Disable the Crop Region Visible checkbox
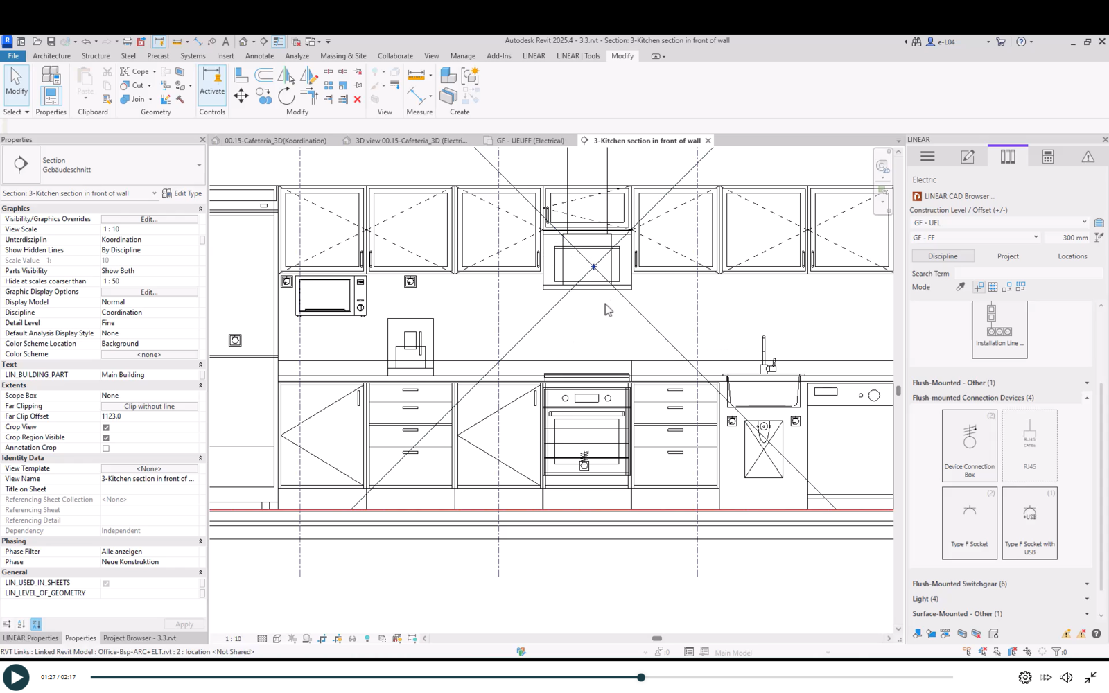The image size is (1109, 693). 106,438
